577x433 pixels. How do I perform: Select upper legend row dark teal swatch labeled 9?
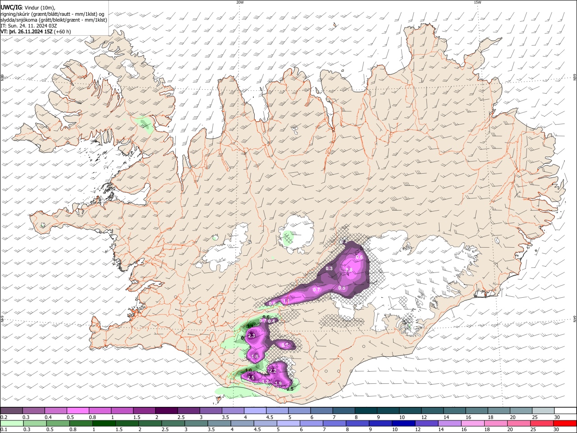(x=389, y=411)
